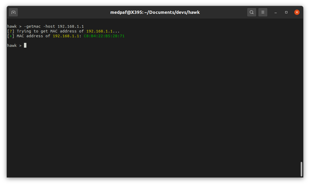Viewport: 310px width, 185px height.
Task: Close the terminal with orange X button
Action: [x=297, y=12]
